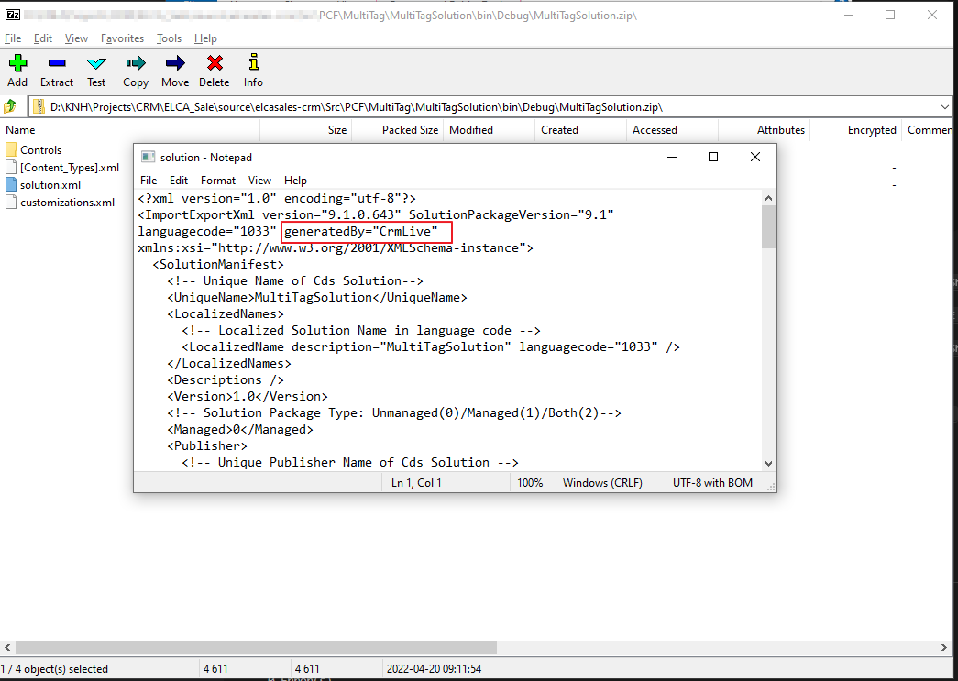Select the Controls folder in the file list
The width and height of the screenshot is (958, 681).
tap(41, 148)
